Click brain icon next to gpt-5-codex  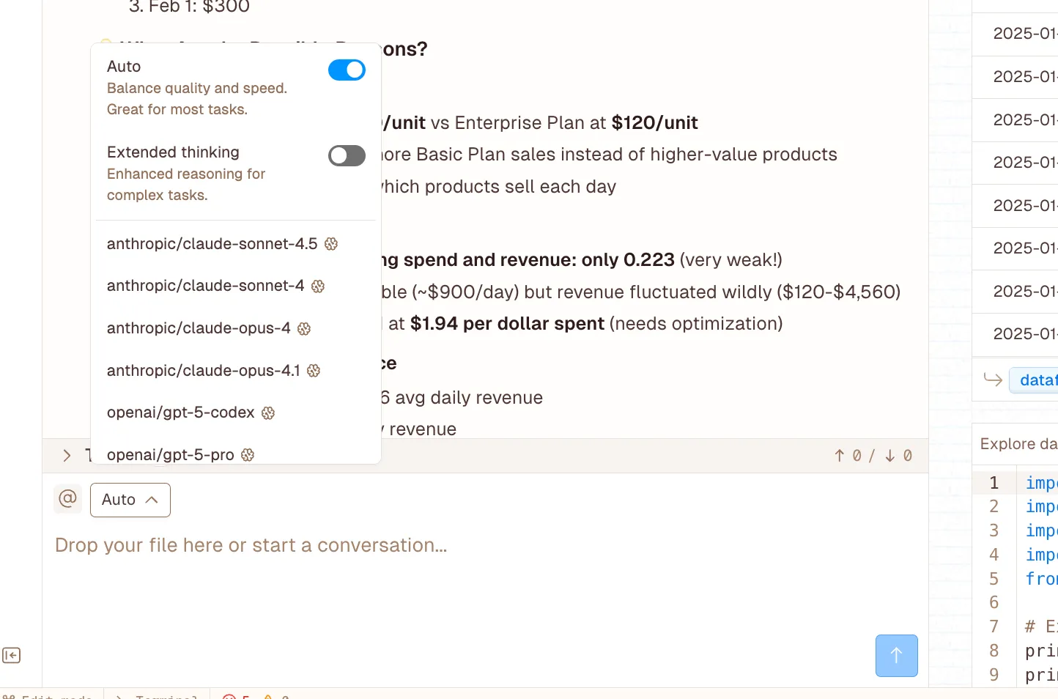point(268,413)
